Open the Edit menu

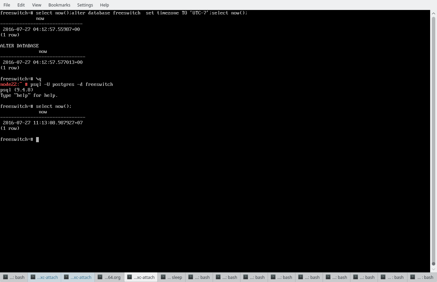tap(21, 5)
